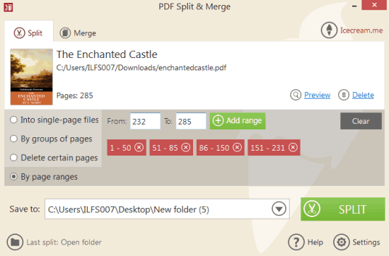Click the magnifier icon beside Preview
The height and width of the screenshot is (256, 389).
296,95
